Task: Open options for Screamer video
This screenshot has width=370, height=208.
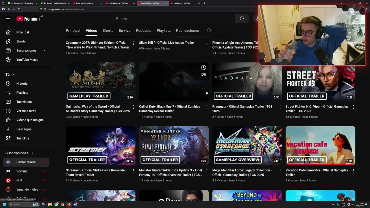Action: click(x=134, y=171)
